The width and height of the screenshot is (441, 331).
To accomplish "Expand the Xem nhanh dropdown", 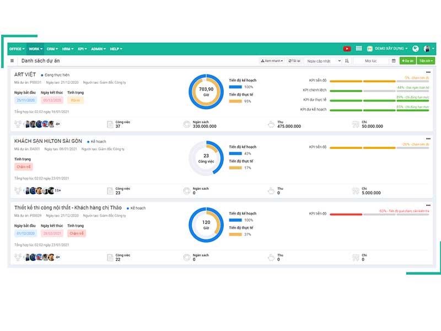I will [272, 61].
